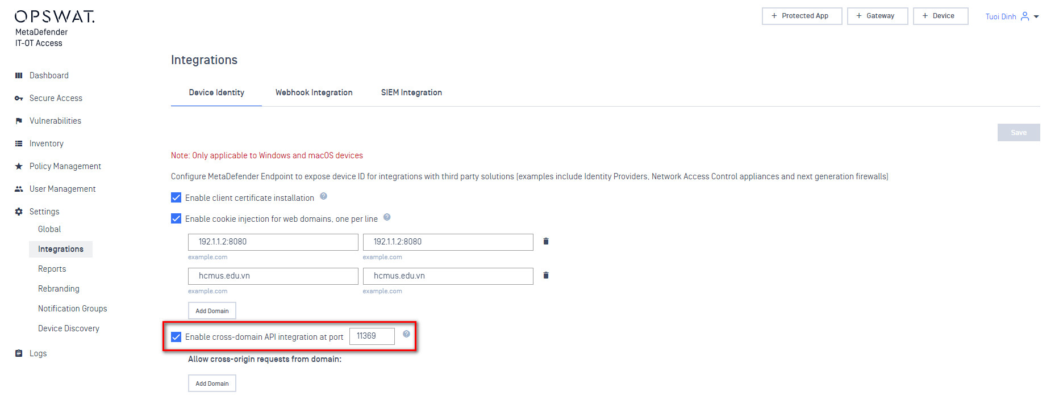
Task: Open Dashboard from the sidebar
Action: (49, 75)
